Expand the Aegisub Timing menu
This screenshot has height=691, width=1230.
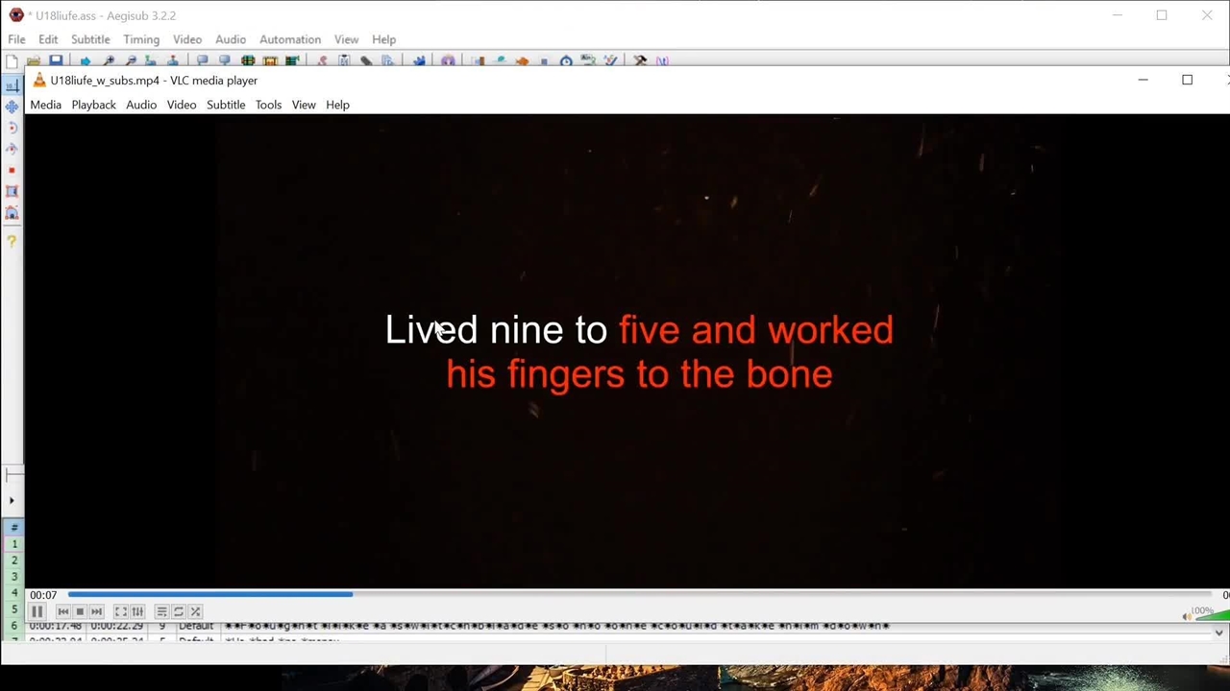[140, 39]
